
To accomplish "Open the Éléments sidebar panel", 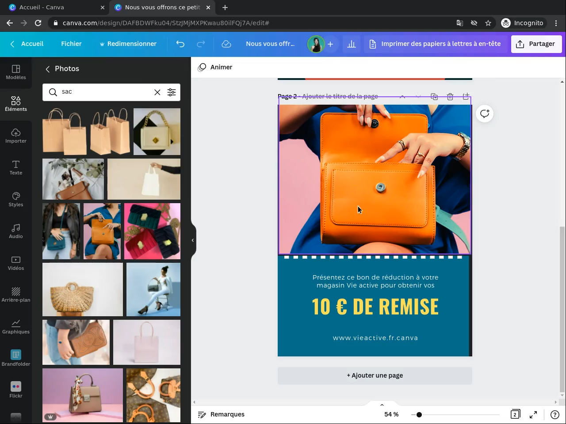I will pos(16,104).
